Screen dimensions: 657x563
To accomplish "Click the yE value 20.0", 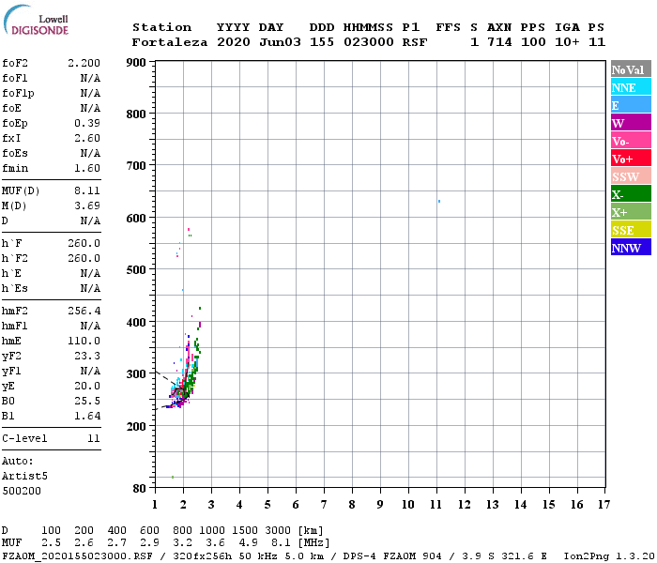I will pyautogui.click(x=87, y=386).
